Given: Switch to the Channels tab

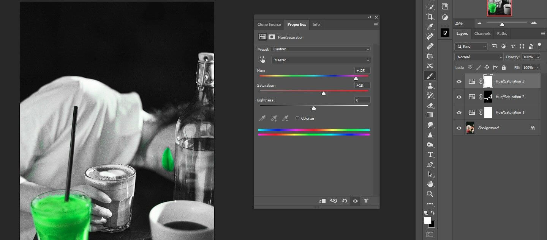Looking at the screenshot, I should [x=482, y=33].
